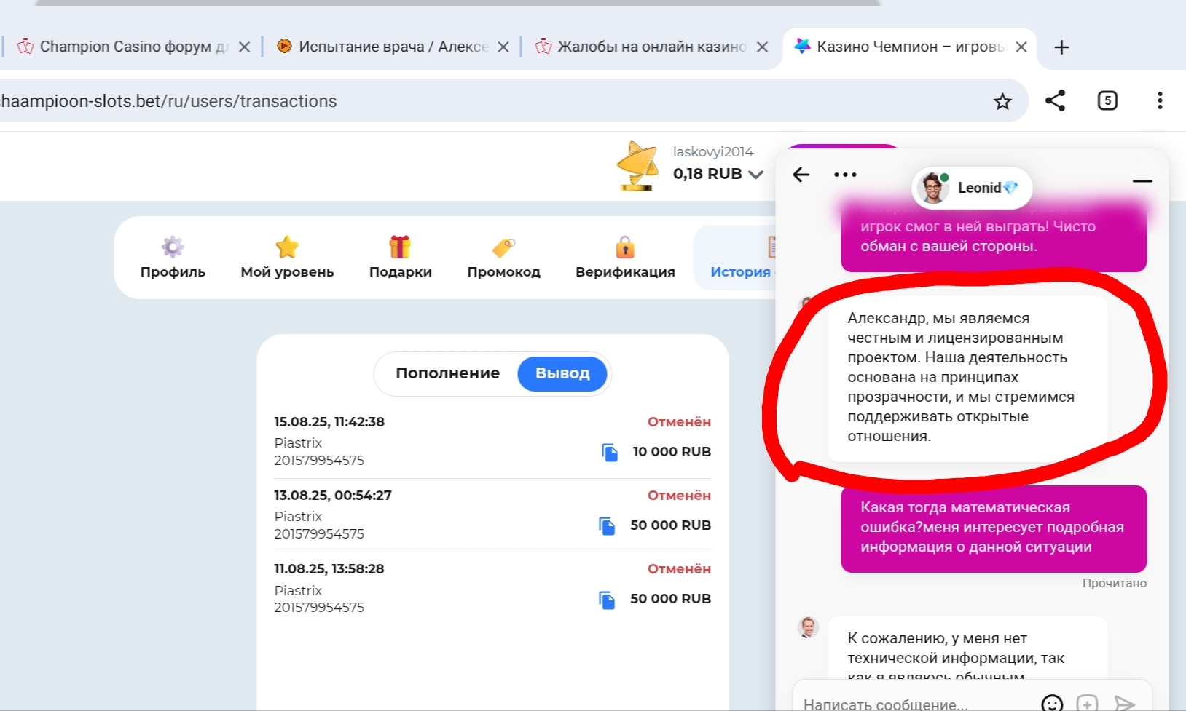This screenshot has width=1186, height=711.
Task: Go to the Промокод section
Action: click(x=503, y=258)
